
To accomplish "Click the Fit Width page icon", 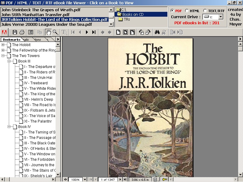I will coord(132,32).
